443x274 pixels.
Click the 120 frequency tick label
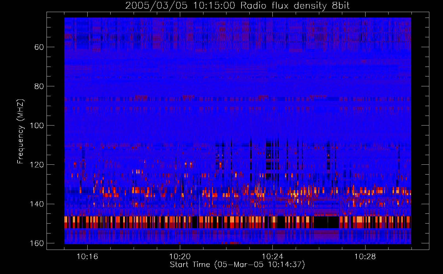37,165
